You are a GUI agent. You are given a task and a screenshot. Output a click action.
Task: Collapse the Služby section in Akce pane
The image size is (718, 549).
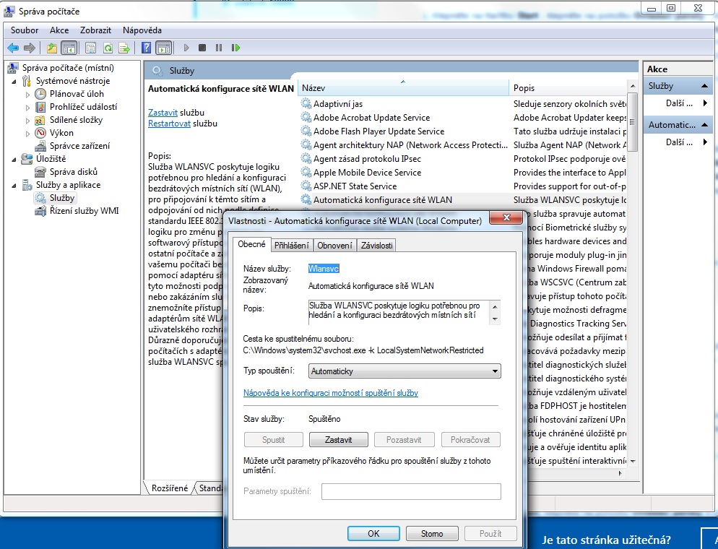[704, 86]
